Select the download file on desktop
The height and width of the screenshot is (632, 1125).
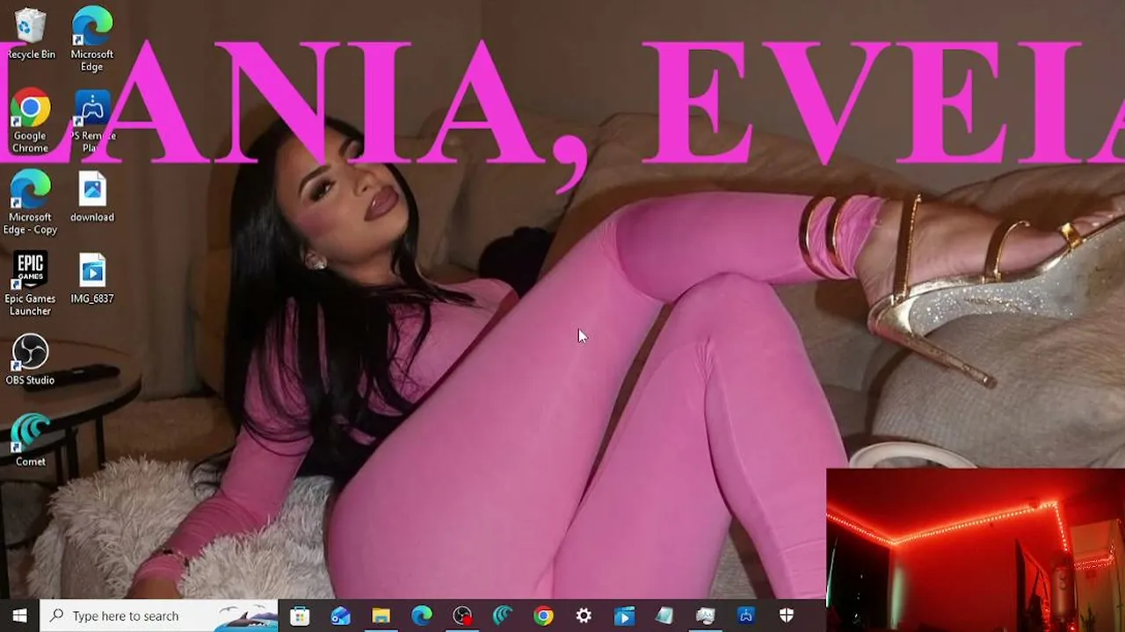coord(92,197)
